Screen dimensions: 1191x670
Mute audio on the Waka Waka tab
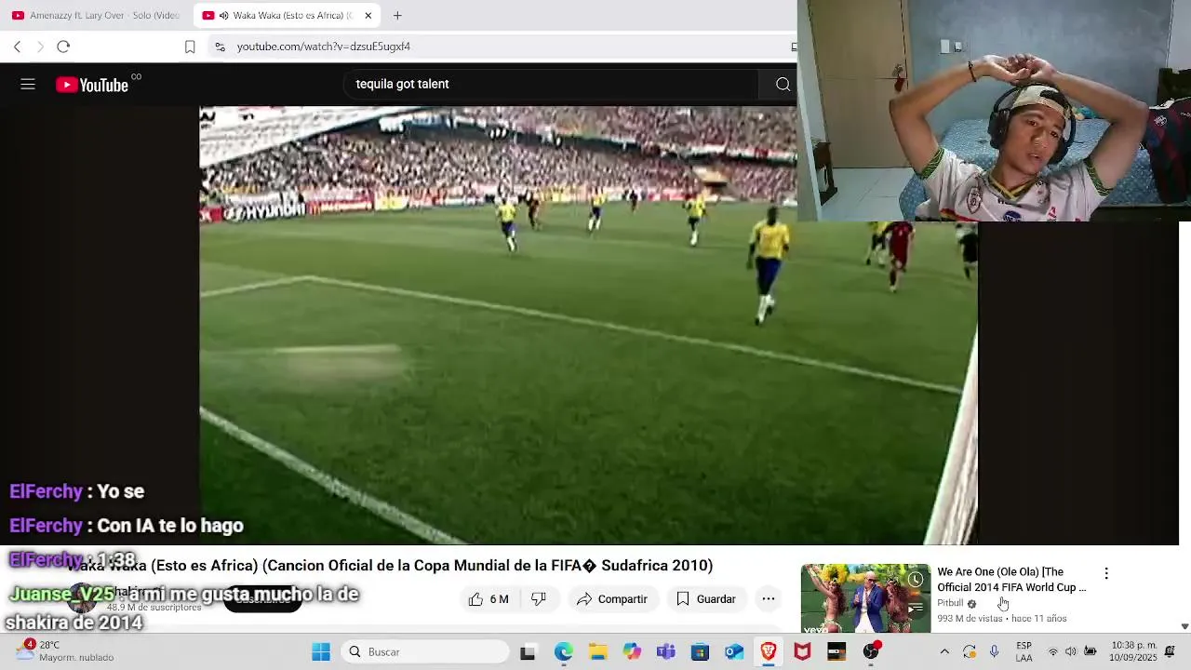point(224,15)
